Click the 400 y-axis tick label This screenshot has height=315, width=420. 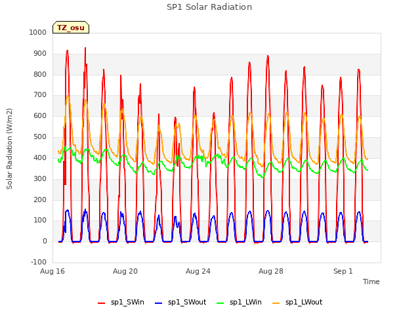40,157
